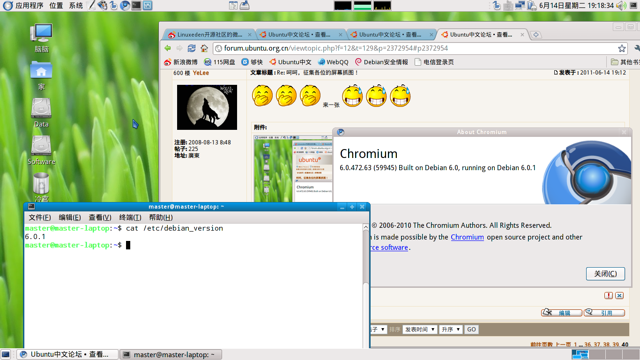Click Chromium open source project link
Screen dimensions: 640x360
[x=467, y=237]
